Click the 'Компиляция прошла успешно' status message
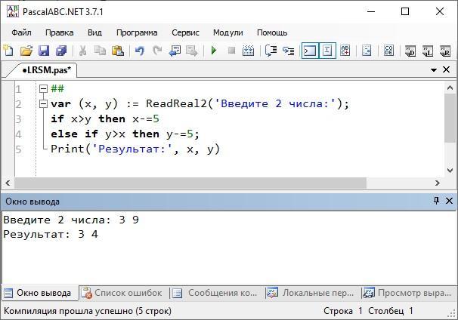458x320 pixels. click(88, 311)
